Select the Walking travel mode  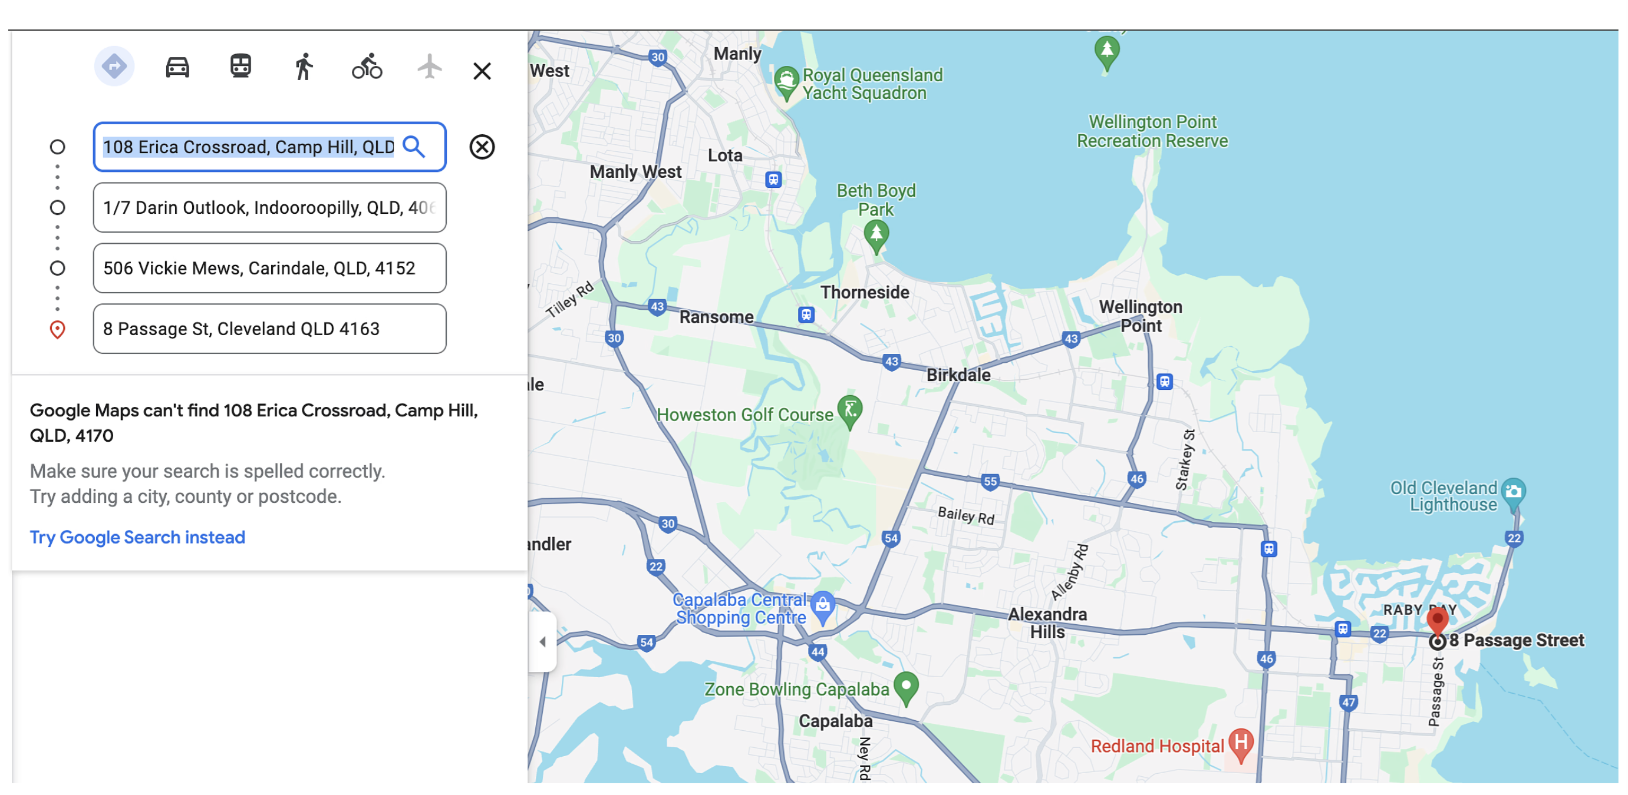(x=304, y=67)
